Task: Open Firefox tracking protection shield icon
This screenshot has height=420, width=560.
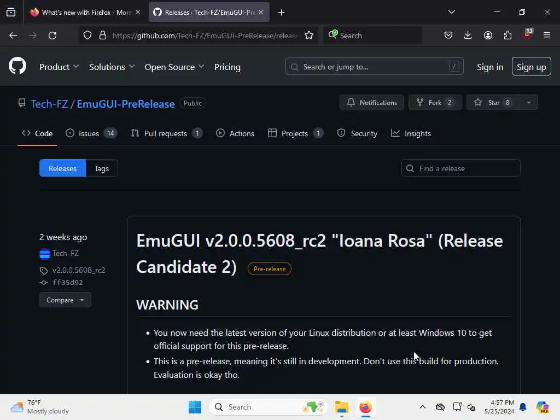Action: coord(87,36)
